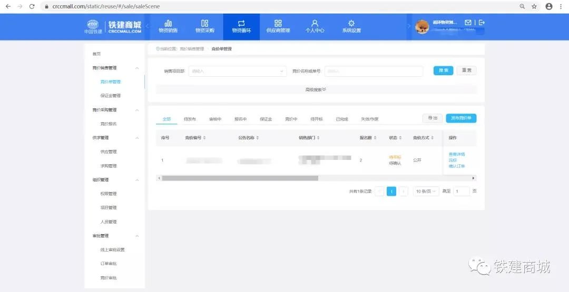Screen dimensions: 569x292
Task: Collapse the 组织管理 sidebar group
Action: pos(137,180)
